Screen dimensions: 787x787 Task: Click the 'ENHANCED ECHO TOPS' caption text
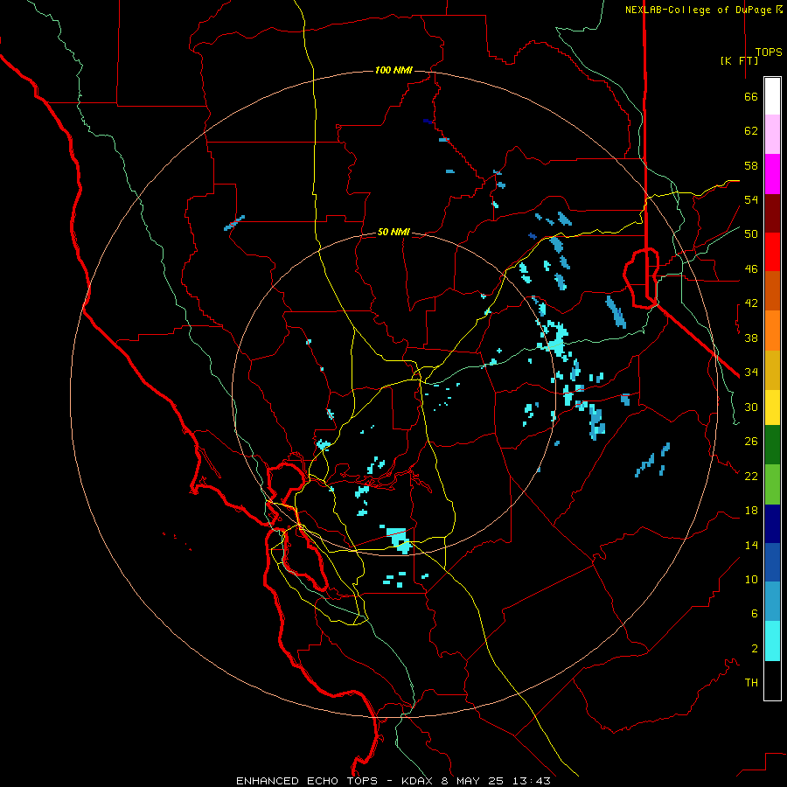[x=307, y=781]
